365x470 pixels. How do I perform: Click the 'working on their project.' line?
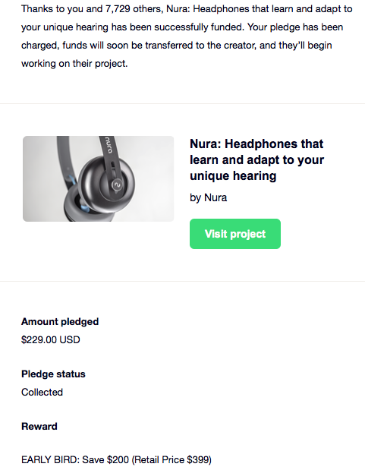(x=74, y=64)
